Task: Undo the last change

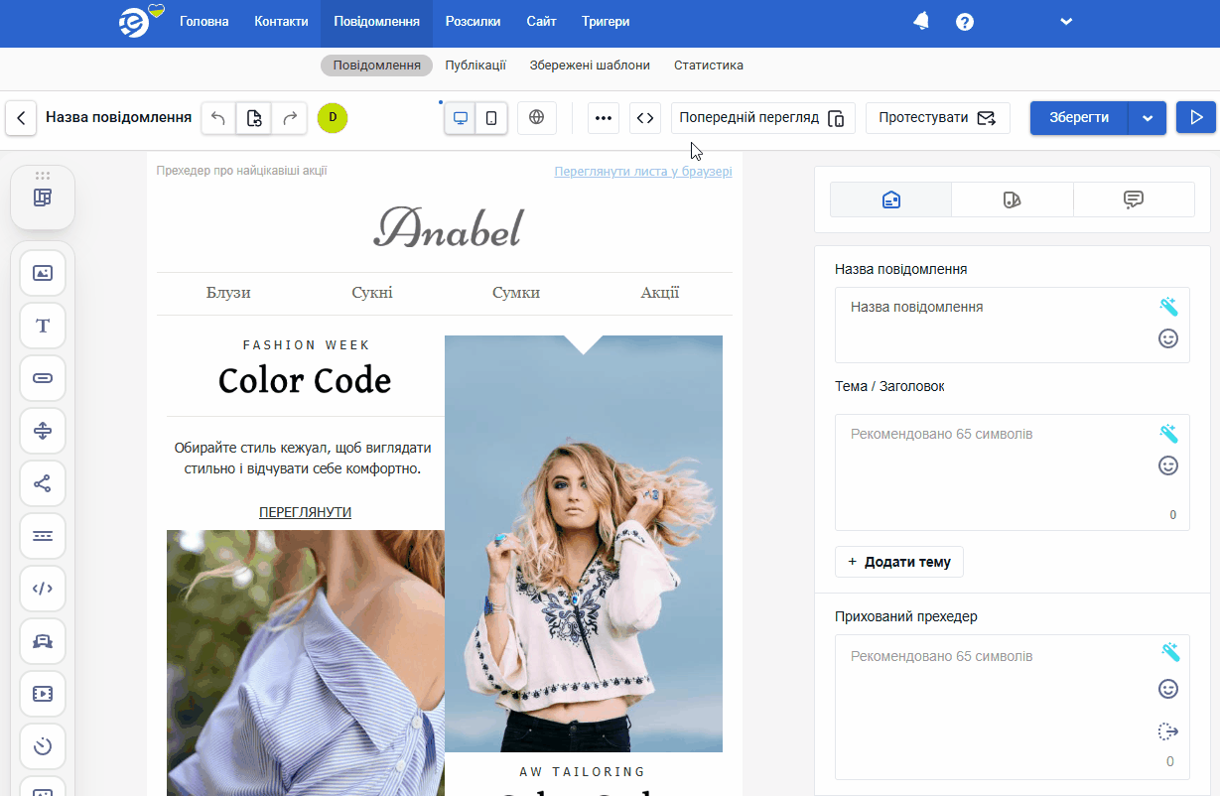Action: pos(218,118)
